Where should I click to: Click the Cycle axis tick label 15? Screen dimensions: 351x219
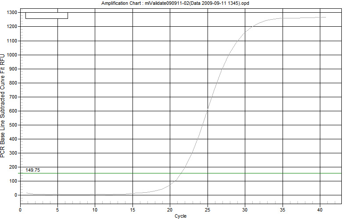(133, 210)
